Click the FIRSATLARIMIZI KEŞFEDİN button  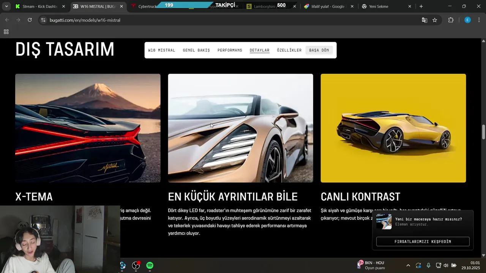coord(423,242)
